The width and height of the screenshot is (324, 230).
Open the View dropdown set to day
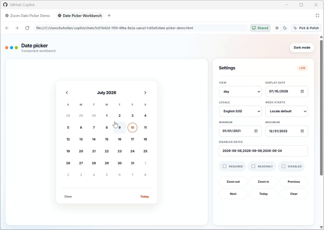(240, 91)
